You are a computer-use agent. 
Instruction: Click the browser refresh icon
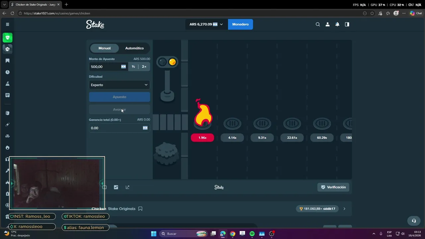pyautogui.click(x=12, y=13)
